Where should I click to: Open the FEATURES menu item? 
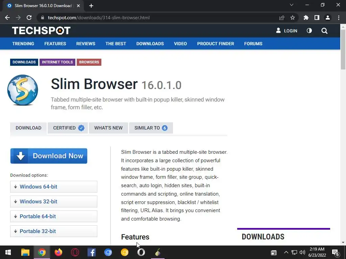pyautogui.click(x=55, y=44)
